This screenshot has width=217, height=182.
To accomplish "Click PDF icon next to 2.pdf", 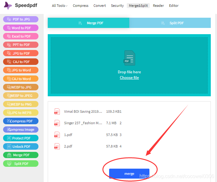I will 57,146.
